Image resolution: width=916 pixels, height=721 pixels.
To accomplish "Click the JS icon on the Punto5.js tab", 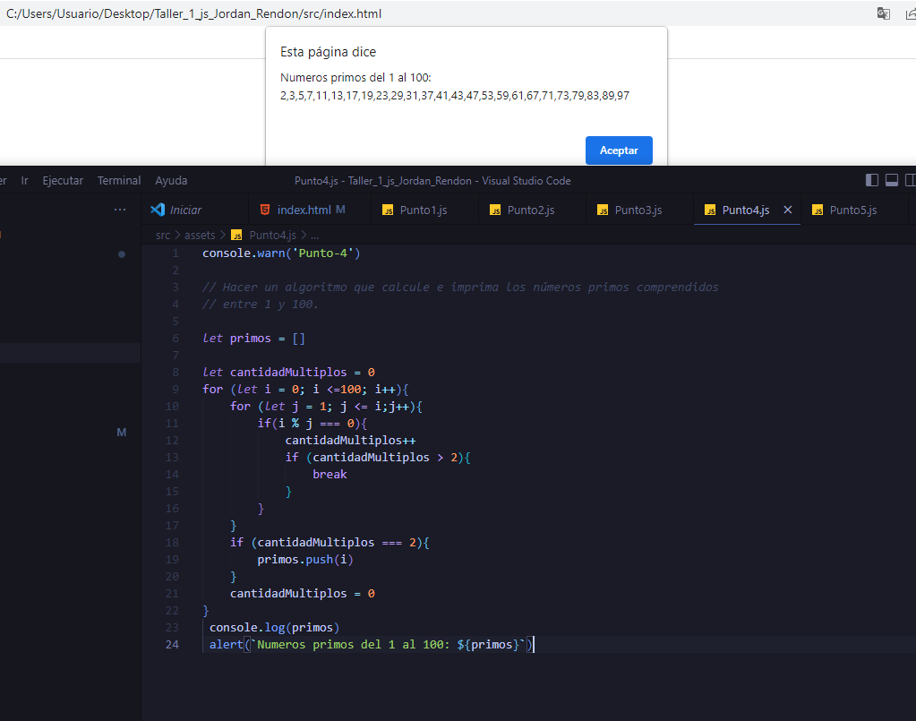I will 818,210.
